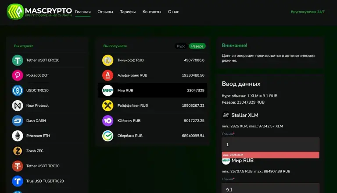Screen dimensions: 337x193
Task: Choose the Polkadot DOT coin icon
Action: [x=18, y=75]
